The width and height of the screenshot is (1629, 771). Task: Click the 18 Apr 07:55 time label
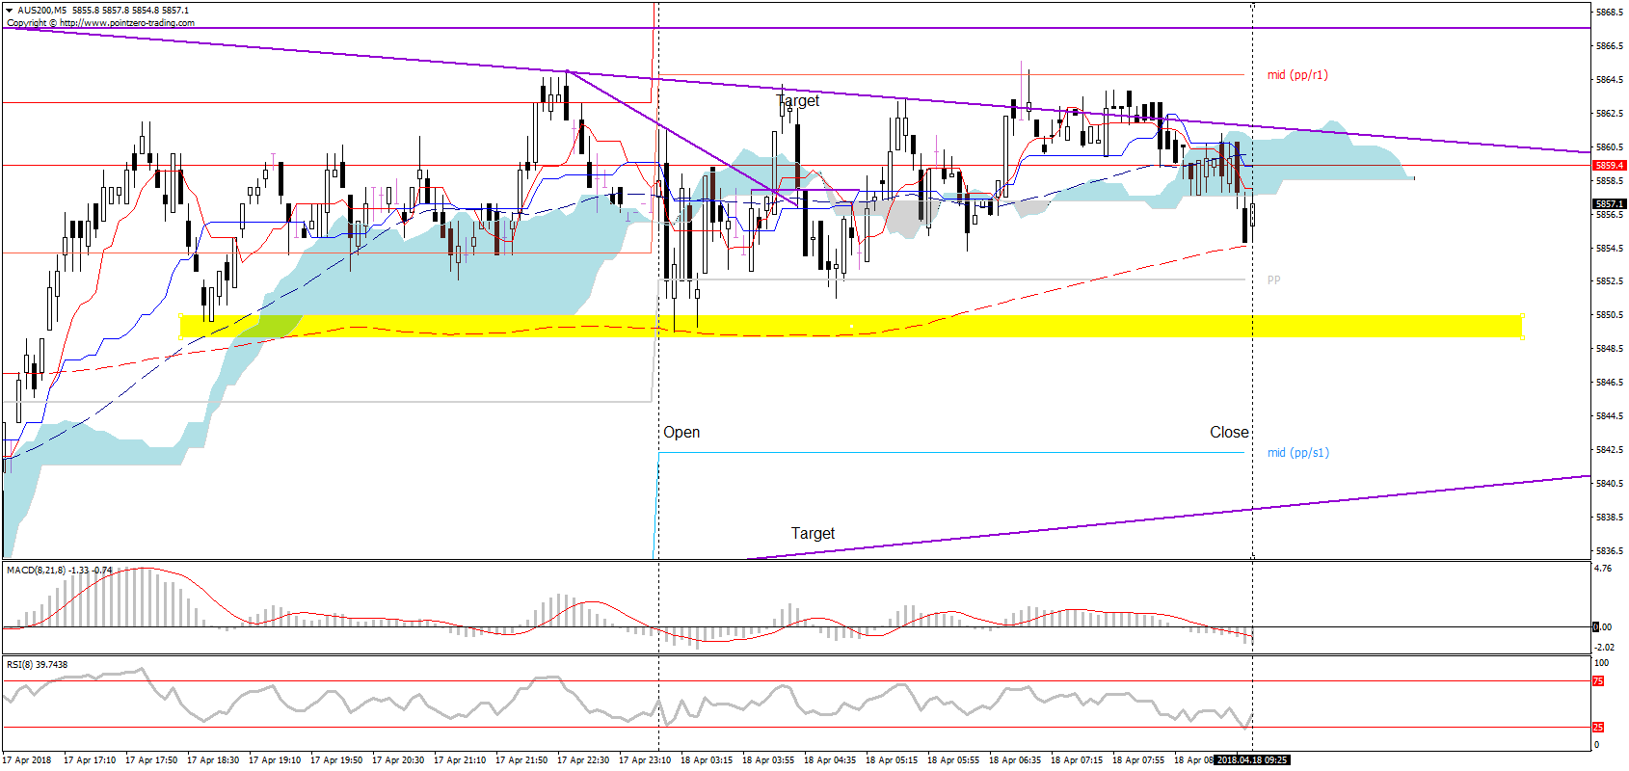[1138, 759]
